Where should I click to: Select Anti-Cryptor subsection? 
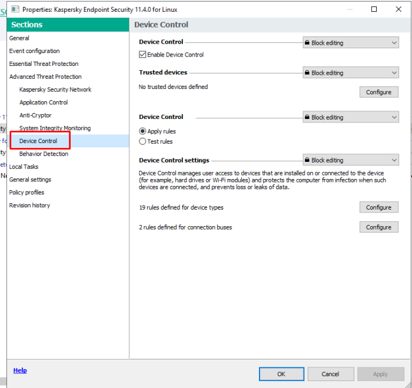coord(35,115)
